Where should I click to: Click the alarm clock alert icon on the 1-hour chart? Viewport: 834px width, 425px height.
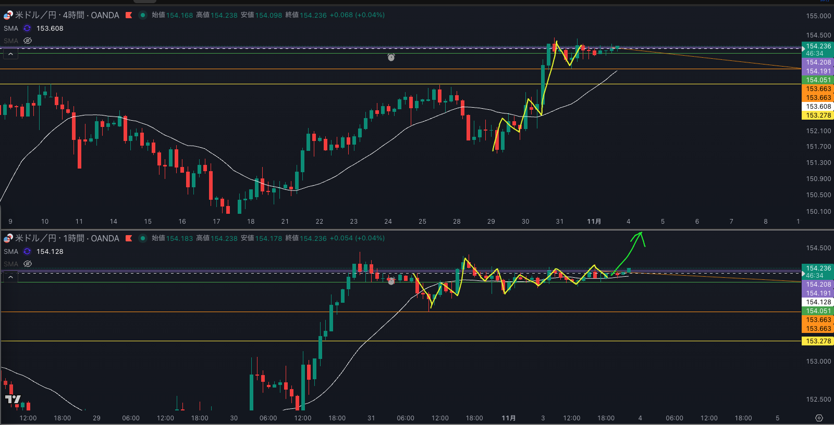point(391,281)
